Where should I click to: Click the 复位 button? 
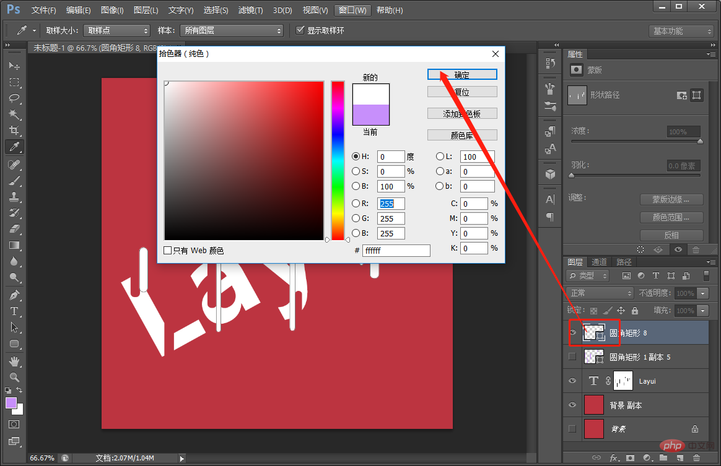pyautogui.click(x=462, y=92)
